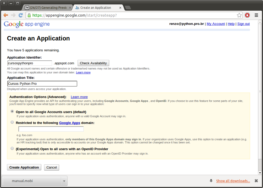Open a new browser tab
The image size is (263, 188).
128,8
